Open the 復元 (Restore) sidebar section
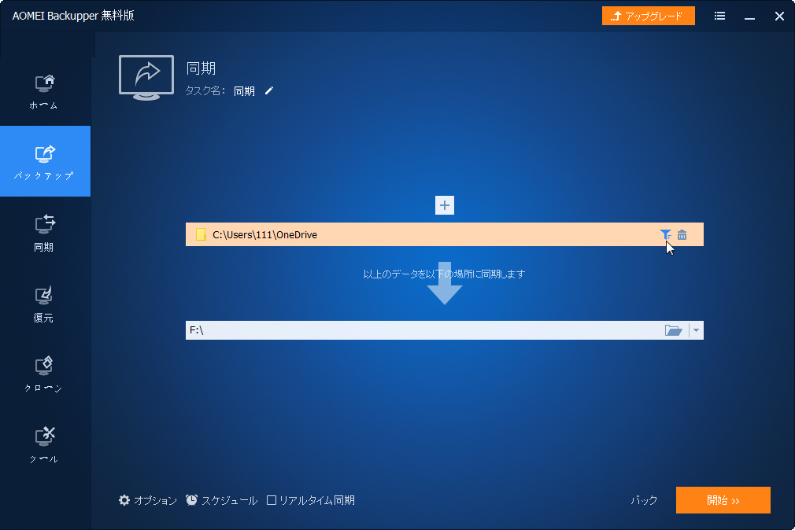Screen dimensions: 795x530 [45, 304]
